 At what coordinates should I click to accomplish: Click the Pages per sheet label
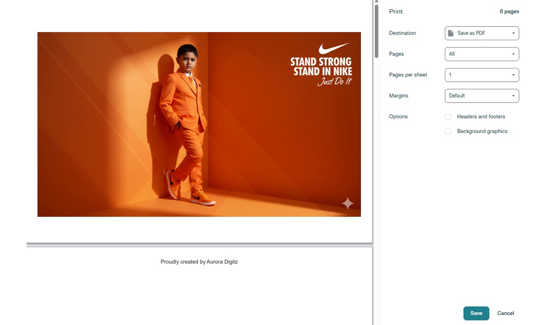click(408, 75)
